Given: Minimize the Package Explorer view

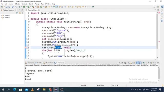Looking at the screenshot, I should tap(19, 10).
